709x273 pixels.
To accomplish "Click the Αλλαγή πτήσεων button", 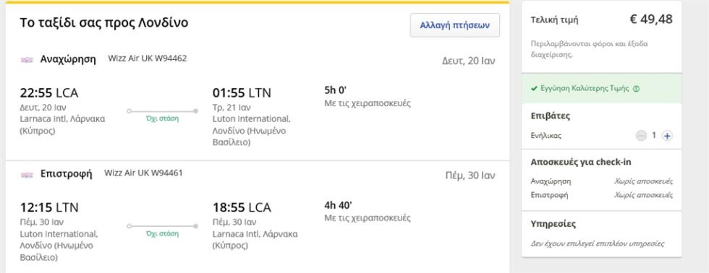I will tap(455, 25).
